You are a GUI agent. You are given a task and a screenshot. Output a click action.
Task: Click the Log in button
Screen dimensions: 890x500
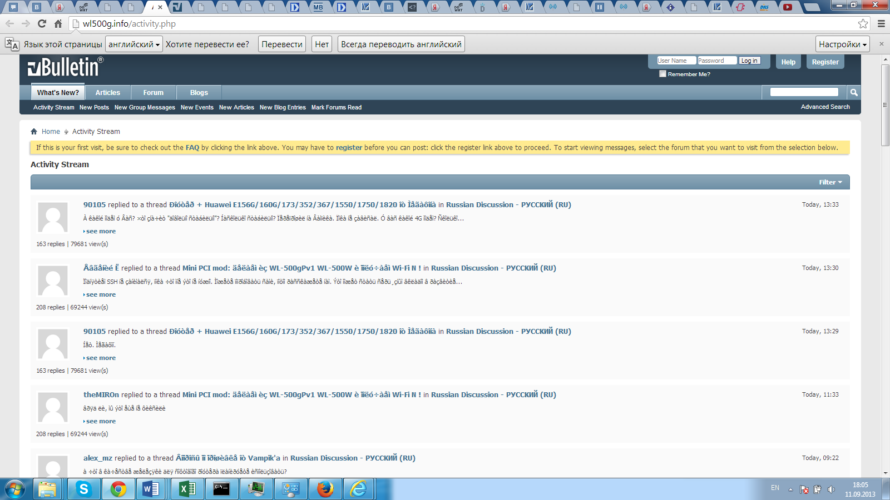pyautogui.click(x=749, y=61)
